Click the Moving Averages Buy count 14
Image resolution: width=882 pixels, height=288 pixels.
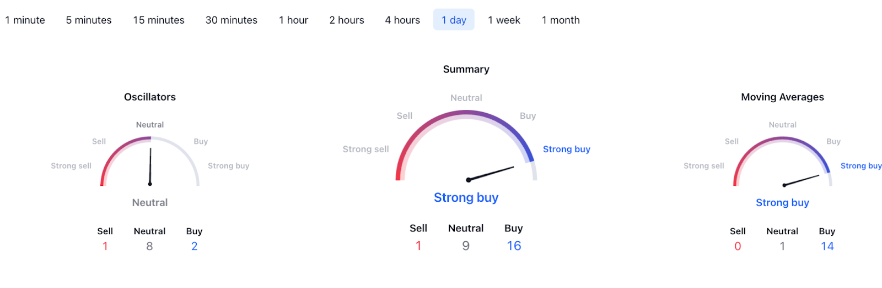coord(827,246)
